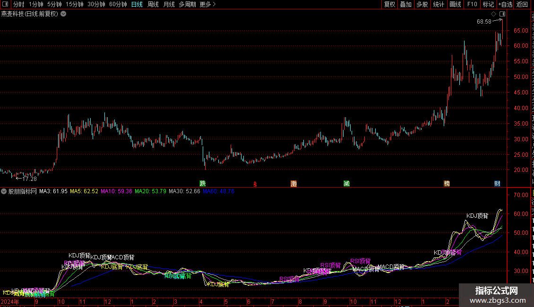
Task: Click the green 跌 event marker
Action: (x=203, y=183)
